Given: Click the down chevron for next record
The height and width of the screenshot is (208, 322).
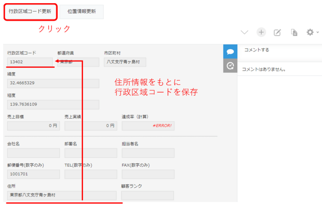Looking at the screenshot, I should [245, 33].
